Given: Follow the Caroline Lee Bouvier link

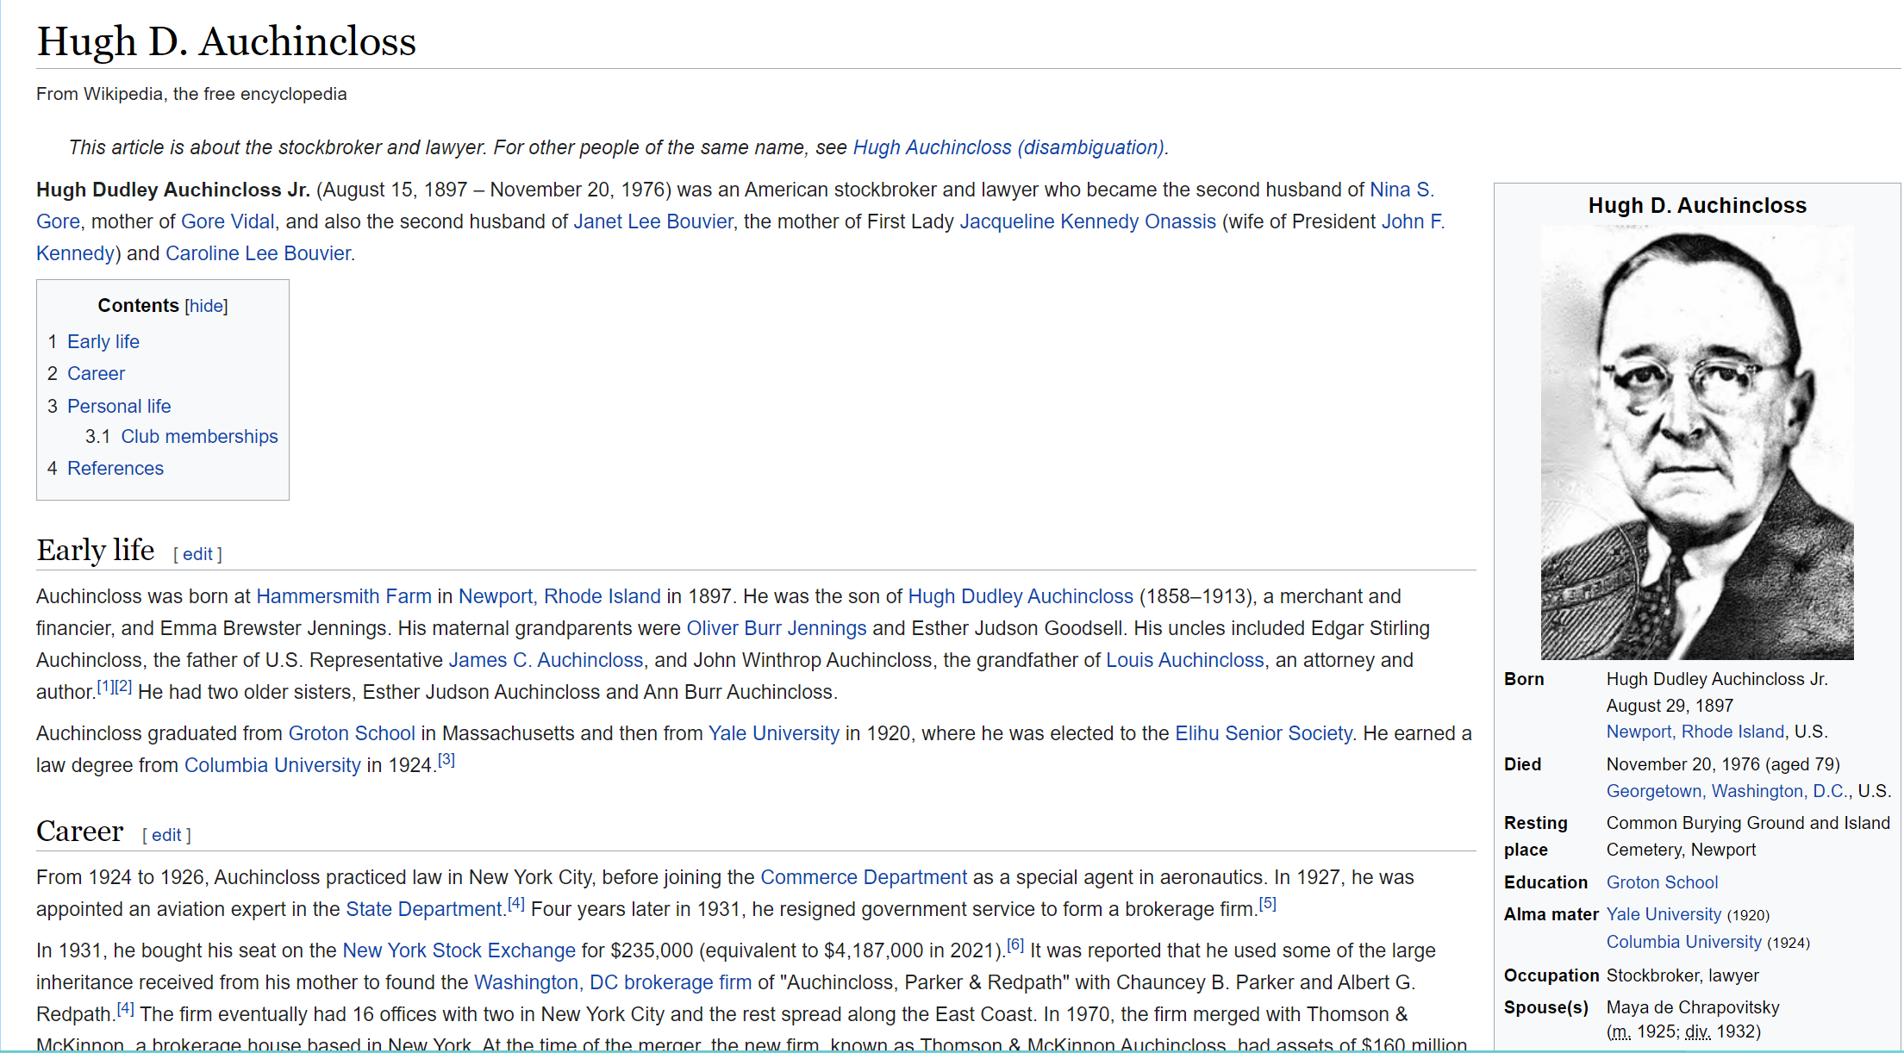Looking at the screenshot, I should click(x=258, y=253).
